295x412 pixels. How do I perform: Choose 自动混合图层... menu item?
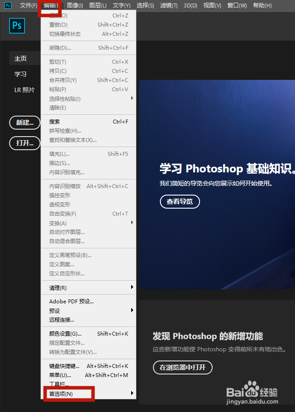coord(88,241)
